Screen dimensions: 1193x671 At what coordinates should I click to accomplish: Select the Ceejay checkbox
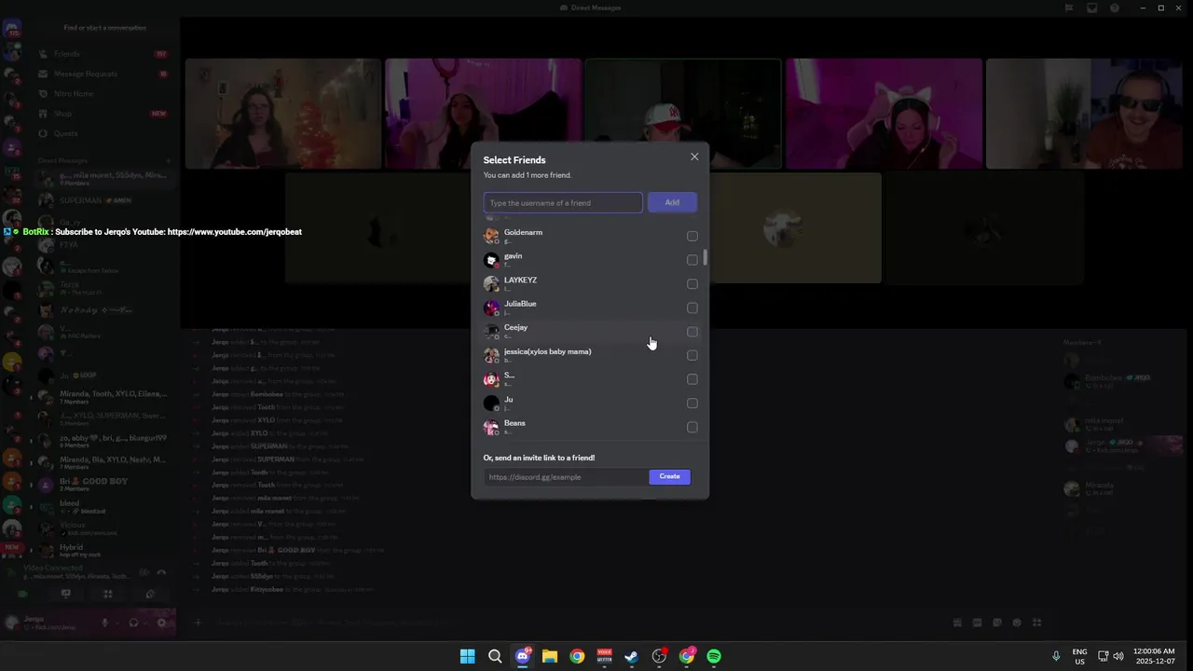point(692,332)
